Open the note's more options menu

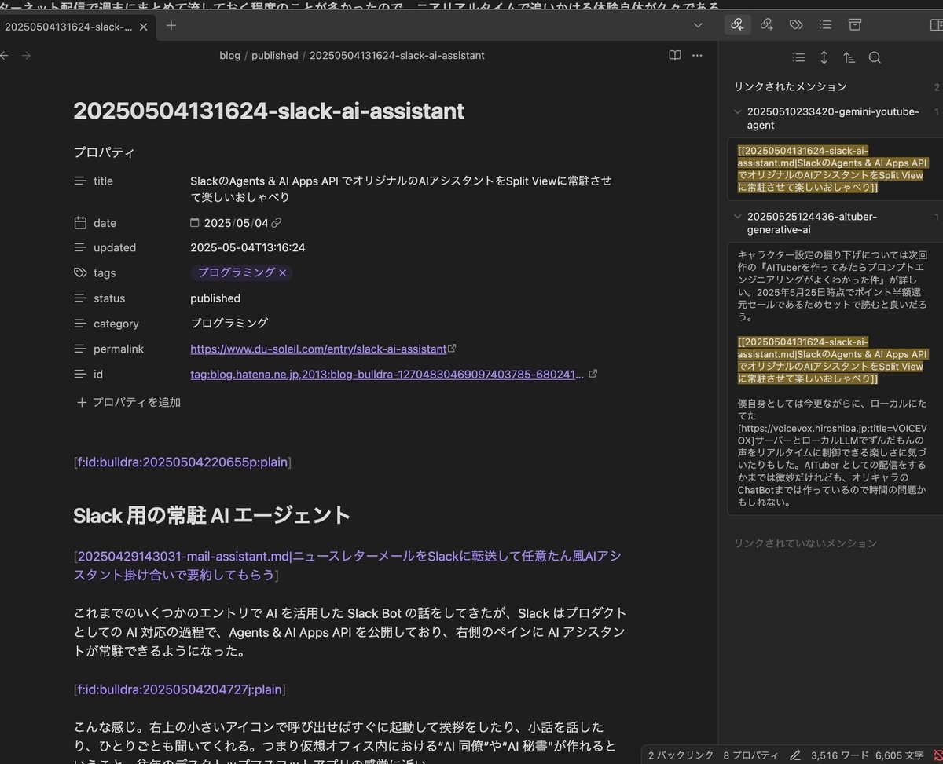[697, 55]
